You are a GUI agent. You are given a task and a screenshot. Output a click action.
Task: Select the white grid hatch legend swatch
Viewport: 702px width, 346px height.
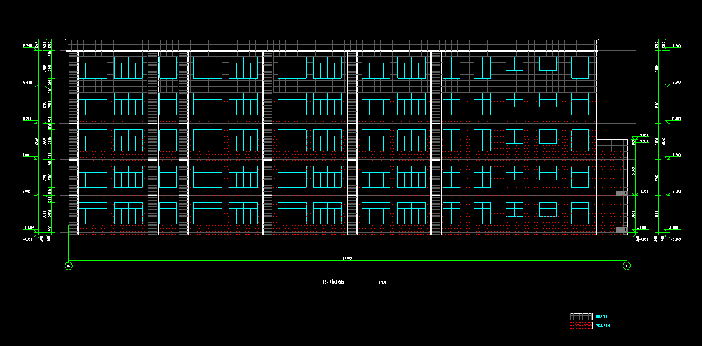coord(581,317)
